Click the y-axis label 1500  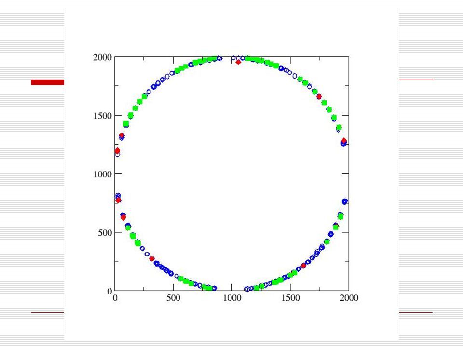click(x=102, y=116)
